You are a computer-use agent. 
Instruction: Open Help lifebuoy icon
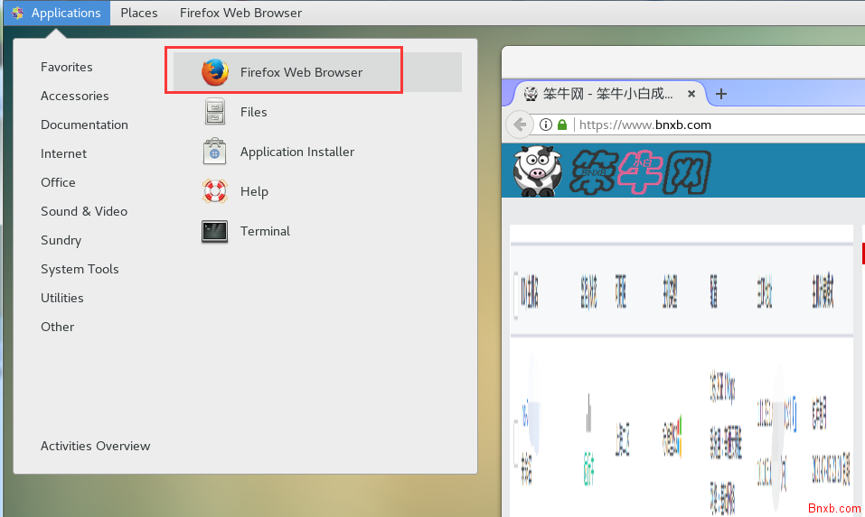click(x=214, y=191)
